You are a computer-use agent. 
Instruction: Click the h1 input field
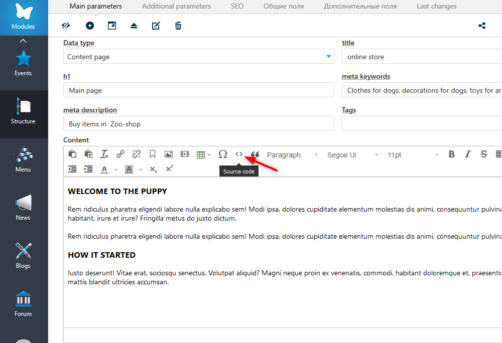pyautogui.click(x=198, y=90)
